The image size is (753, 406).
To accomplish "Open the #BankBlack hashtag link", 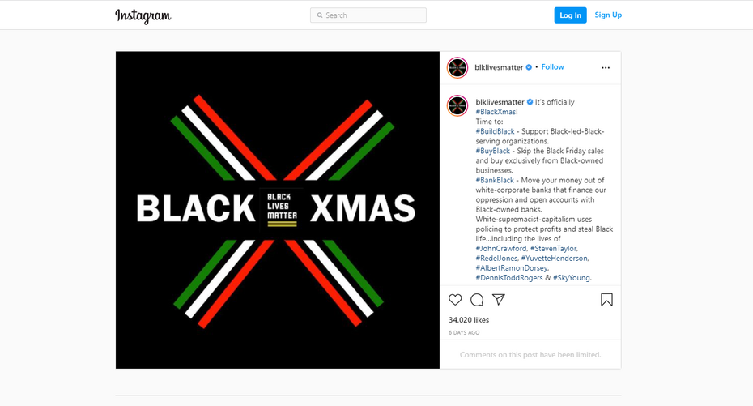I will 495,180.
